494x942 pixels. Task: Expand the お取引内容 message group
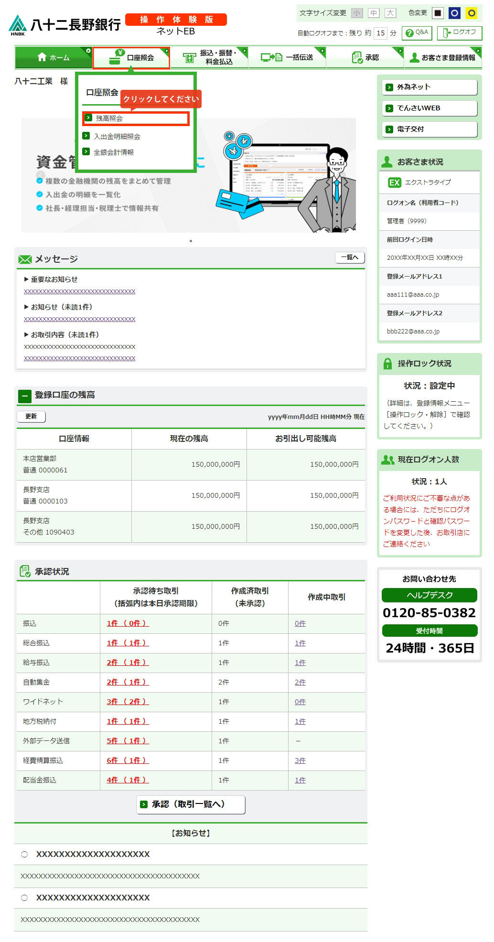click(x=26, y=335)
